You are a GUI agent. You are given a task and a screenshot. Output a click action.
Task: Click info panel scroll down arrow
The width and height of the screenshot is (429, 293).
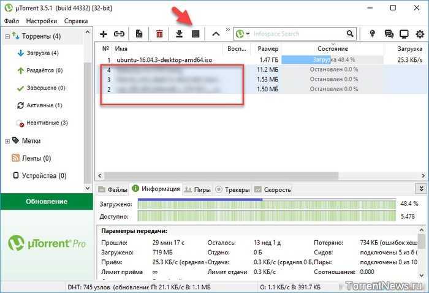pyautogui.click(x=422, y=275)
